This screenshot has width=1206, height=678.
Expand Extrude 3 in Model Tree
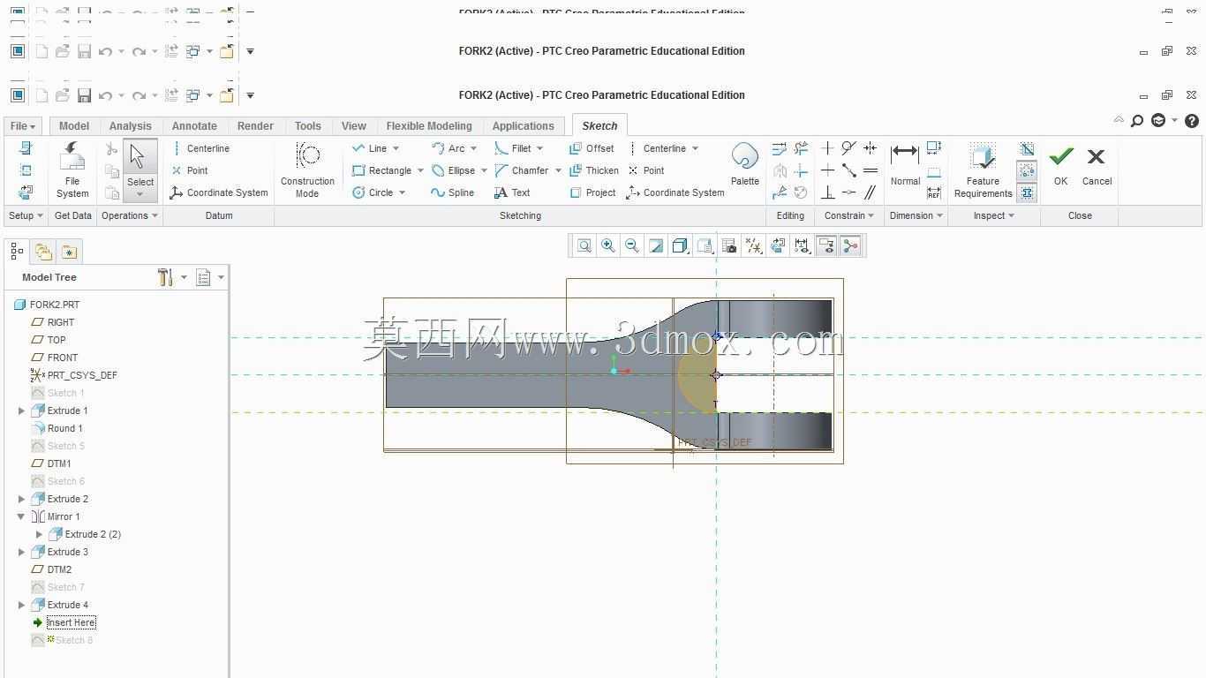pyautogui.click(x=21, y=552)
